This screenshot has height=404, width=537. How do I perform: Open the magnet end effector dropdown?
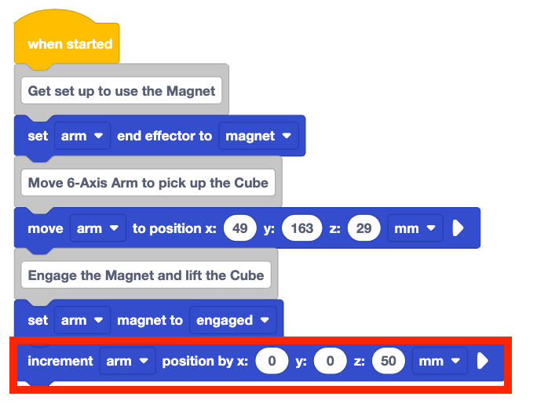pos(258,136)
